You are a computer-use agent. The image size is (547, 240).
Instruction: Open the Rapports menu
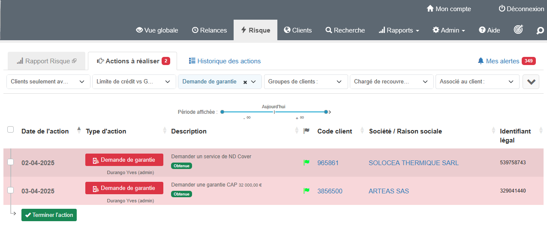[x=399, y=30]
